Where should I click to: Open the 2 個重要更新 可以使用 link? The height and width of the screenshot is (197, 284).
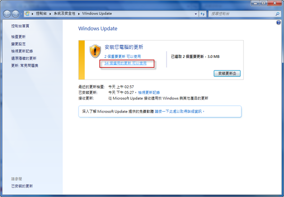pyautogui.click(x=123, y=57)
